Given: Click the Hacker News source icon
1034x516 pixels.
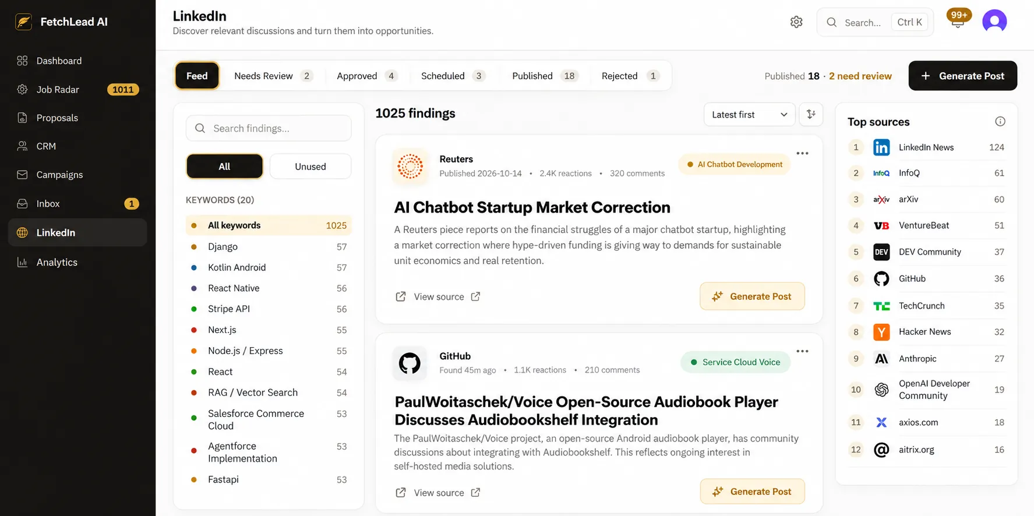Looking at the screenshot, I should [x=881, y=332].
